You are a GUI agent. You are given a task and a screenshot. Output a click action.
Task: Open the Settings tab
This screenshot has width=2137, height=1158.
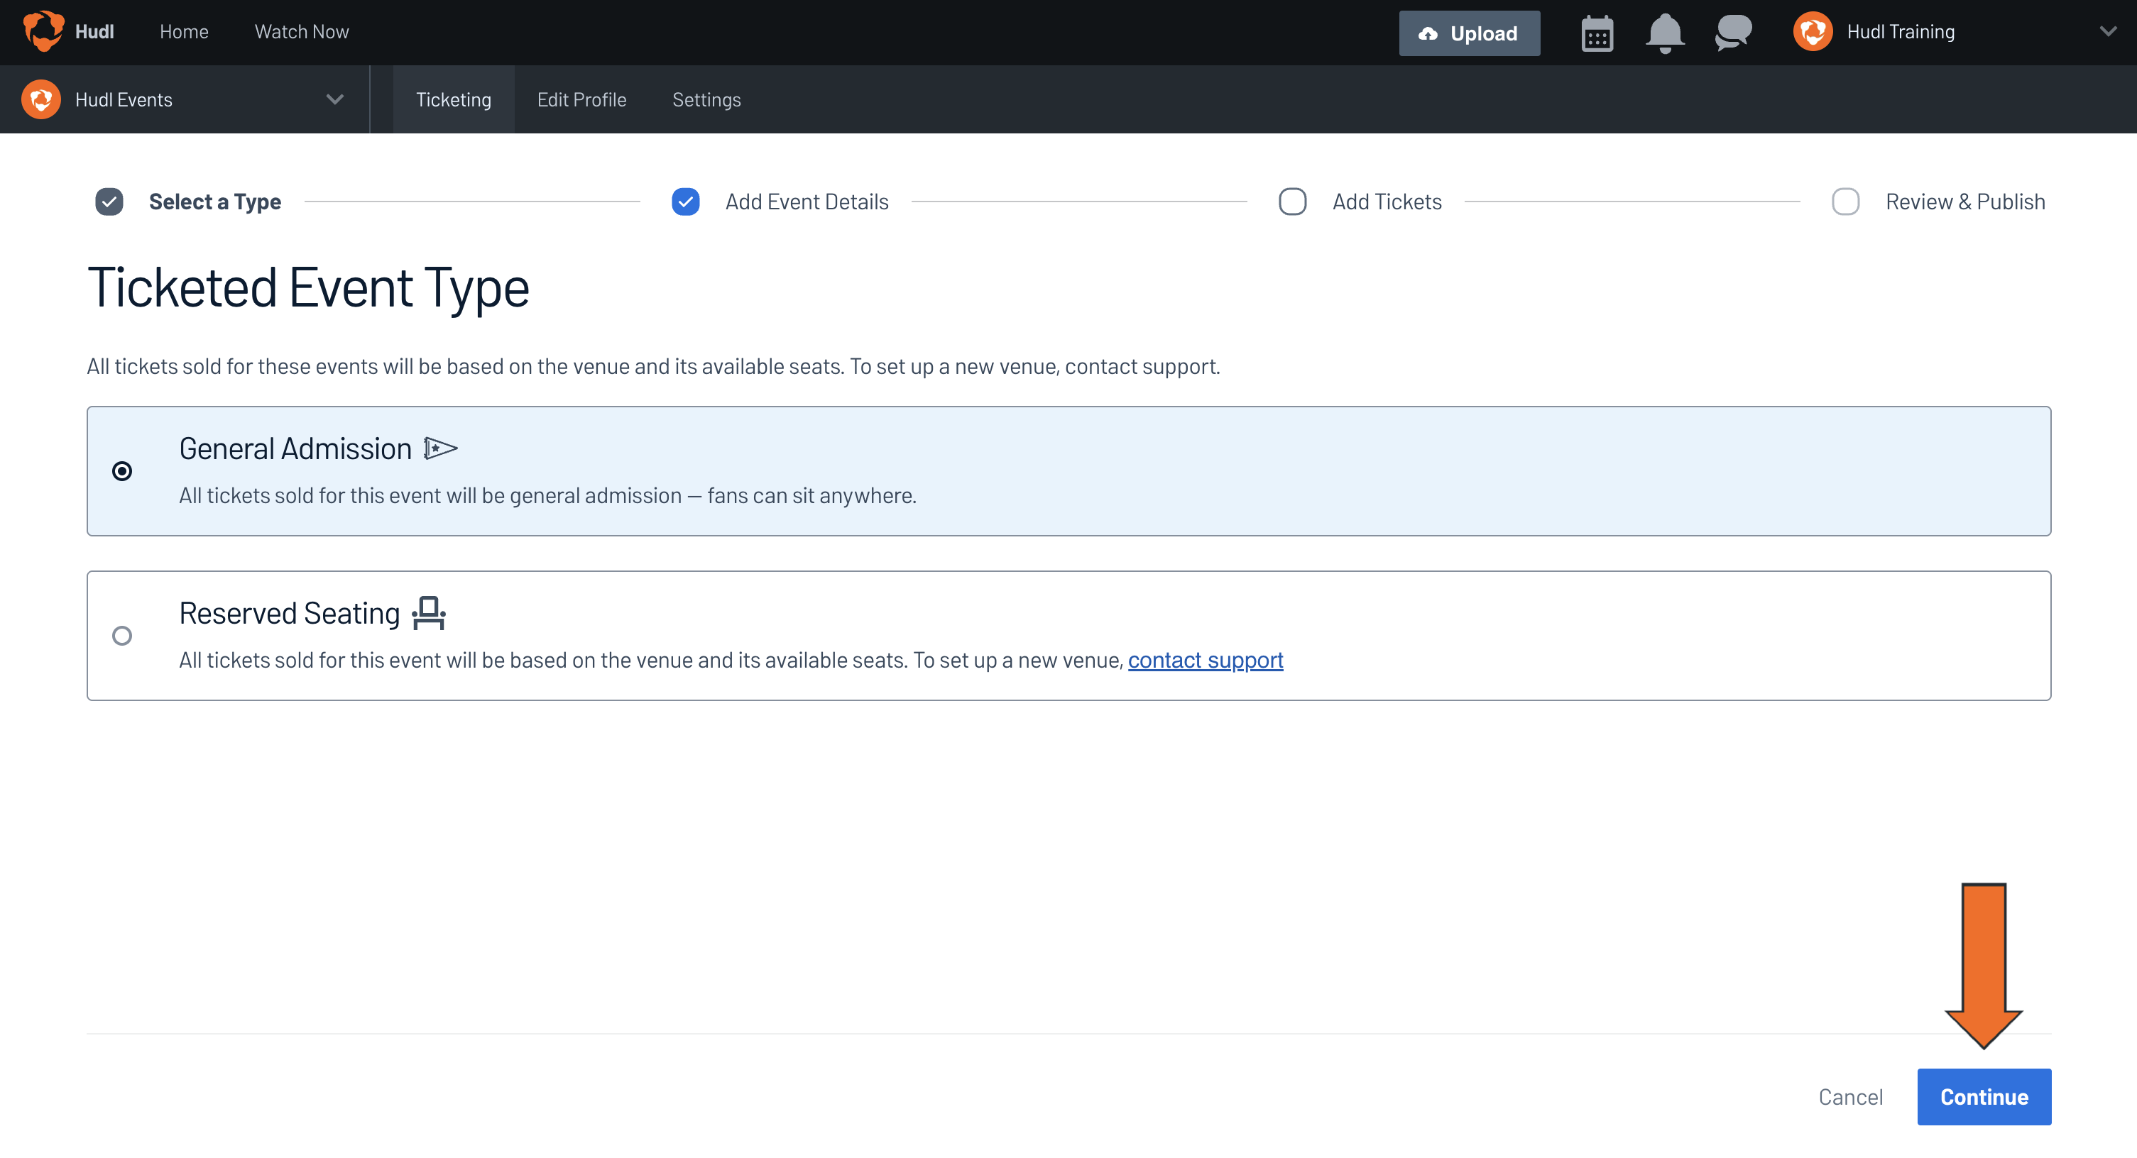pos(707,99)
